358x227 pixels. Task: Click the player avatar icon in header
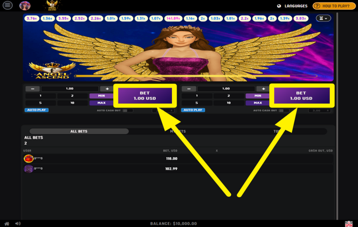pyautogui.click(x=25, y=6)
